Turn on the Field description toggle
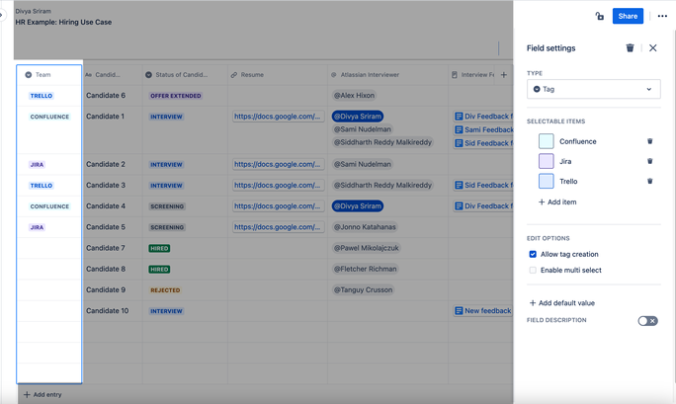Image resolution: width=676 pixels, height=404 pixels. pos(647,321)
